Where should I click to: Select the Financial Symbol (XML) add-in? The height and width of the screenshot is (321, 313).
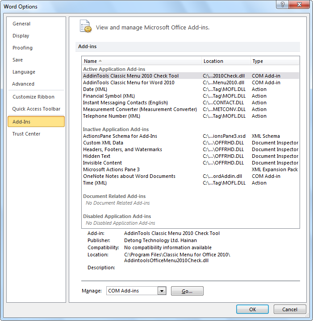click(x=190, y=96)
